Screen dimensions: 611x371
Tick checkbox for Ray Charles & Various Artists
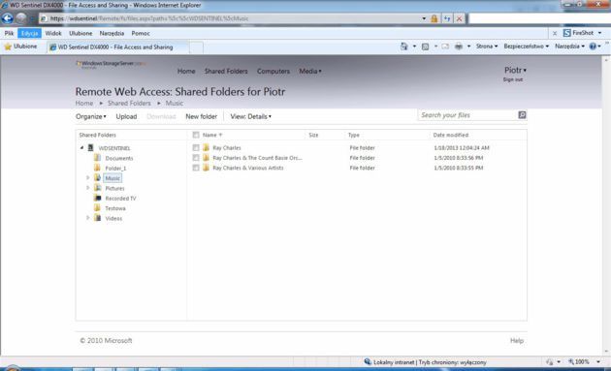coord(196,168)
